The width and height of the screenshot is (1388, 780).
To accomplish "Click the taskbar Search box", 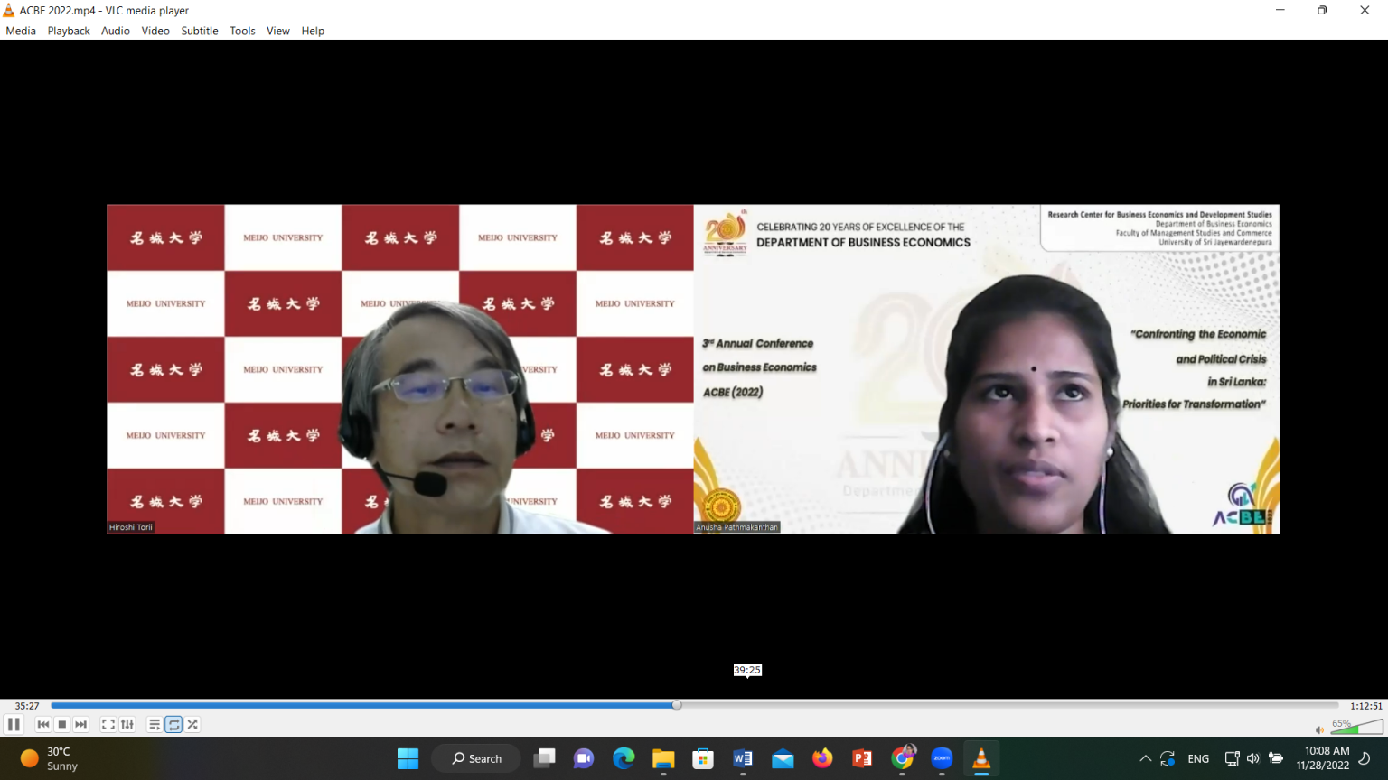I will (x=476, y=758).
